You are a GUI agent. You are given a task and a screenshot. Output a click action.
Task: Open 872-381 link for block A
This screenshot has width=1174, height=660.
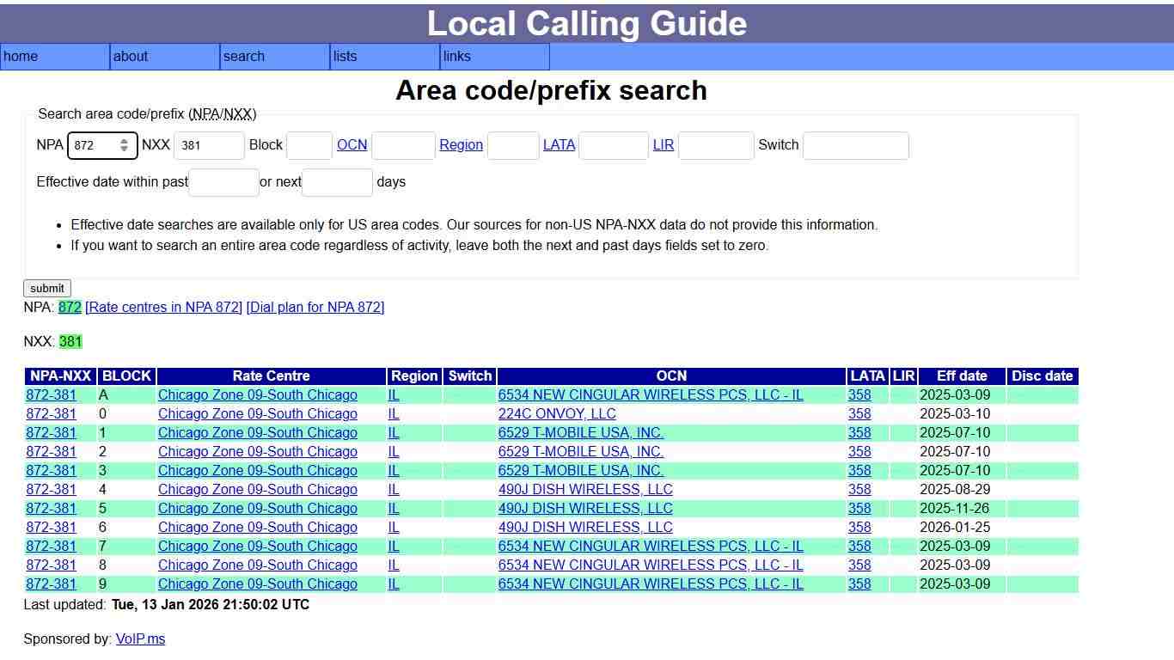51,394
